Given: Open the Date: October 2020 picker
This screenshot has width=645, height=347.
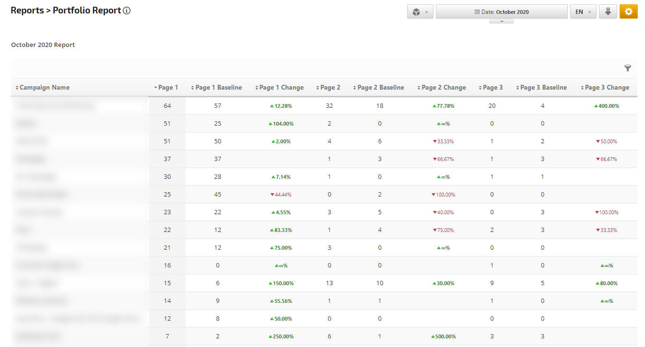Looking at the screenshot, I should click(501, 12).
